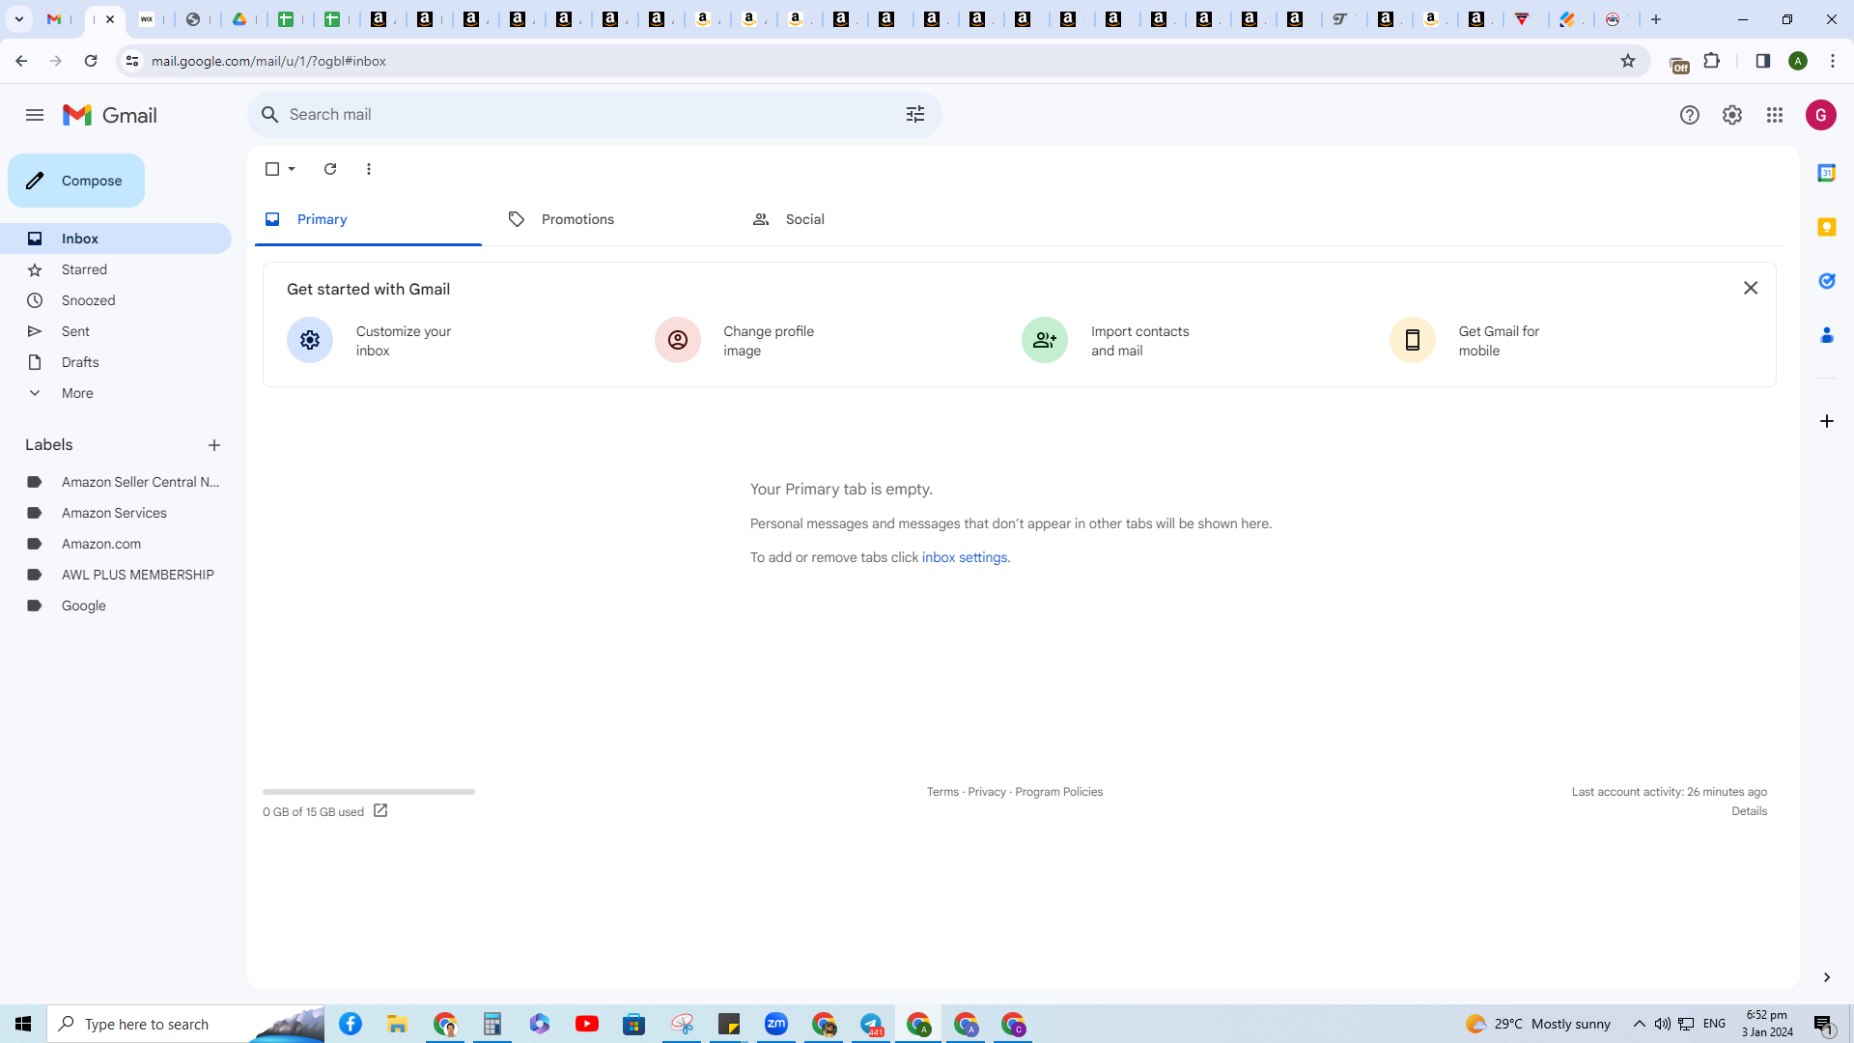
Task: Open the Chrome three-dot menu
Action: (x=1833, y=61)
